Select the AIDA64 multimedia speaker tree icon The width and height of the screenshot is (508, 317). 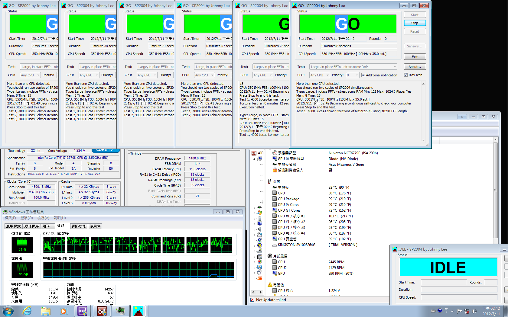(259, 229)
